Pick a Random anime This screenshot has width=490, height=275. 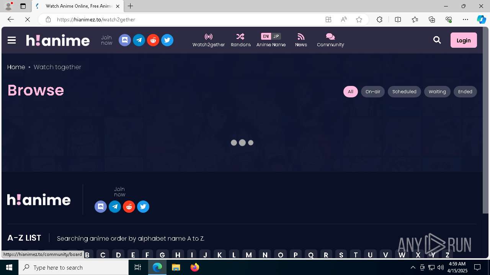pos(240,40)
